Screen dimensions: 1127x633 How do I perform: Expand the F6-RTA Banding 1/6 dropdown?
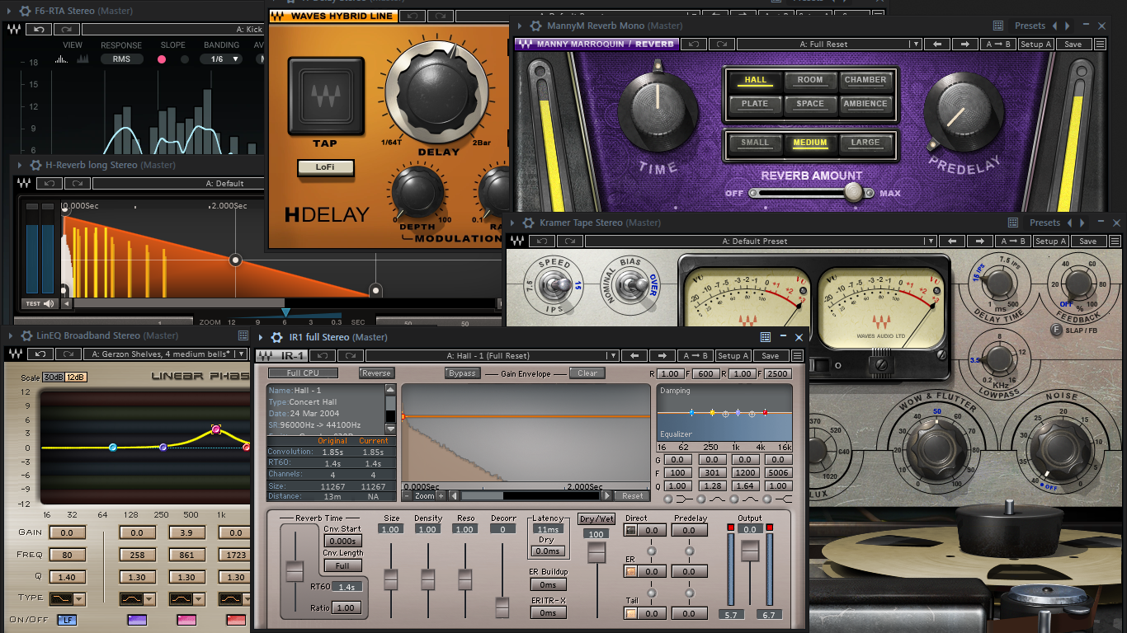point(223,59)
